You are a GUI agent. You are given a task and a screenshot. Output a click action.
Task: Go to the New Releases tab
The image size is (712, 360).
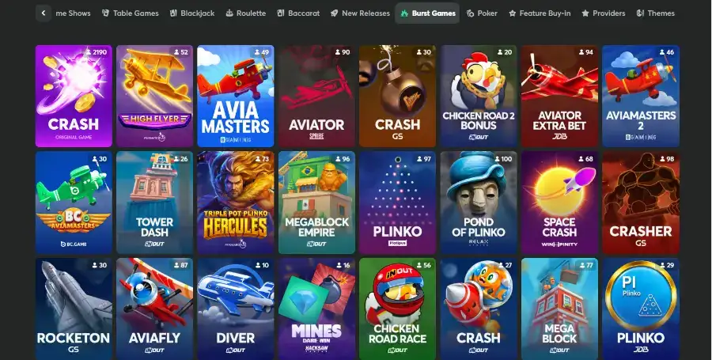pyautogui.click(x=360, y=13)
